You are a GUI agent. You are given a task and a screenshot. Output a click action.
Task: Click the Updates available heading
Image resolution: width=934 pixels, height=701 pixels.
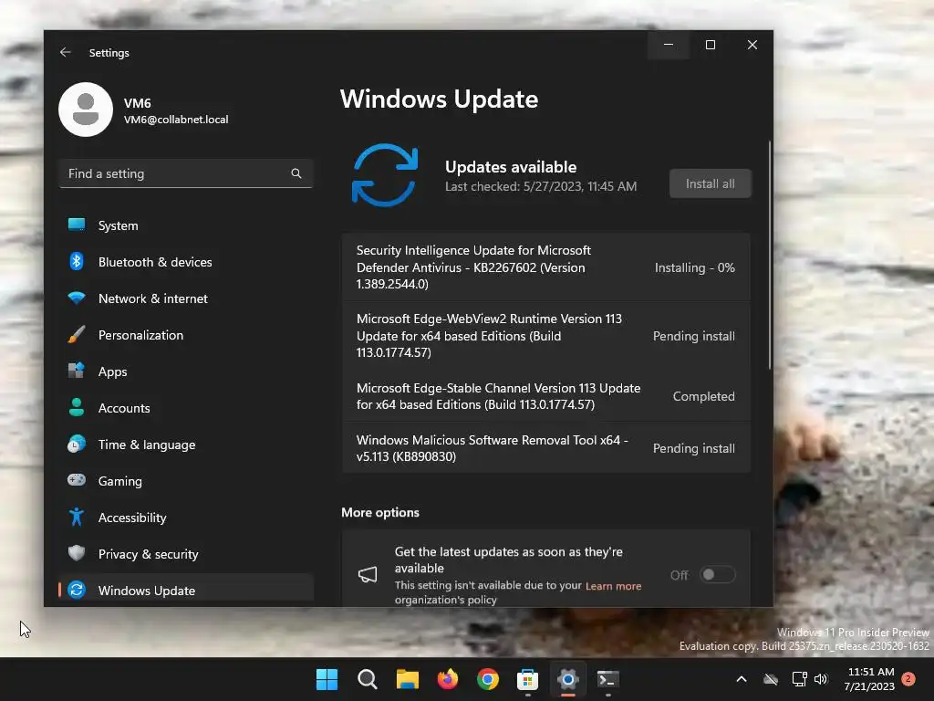pyautogui.click(x=511, y=167)
